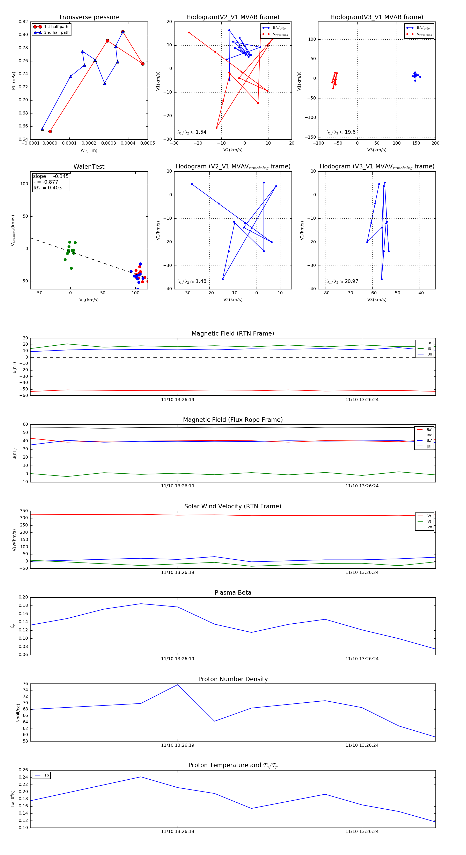Click 'r = -0.877' text in WalenTest
The width and height of the screenshot is (466, 855).
(46, 182)
